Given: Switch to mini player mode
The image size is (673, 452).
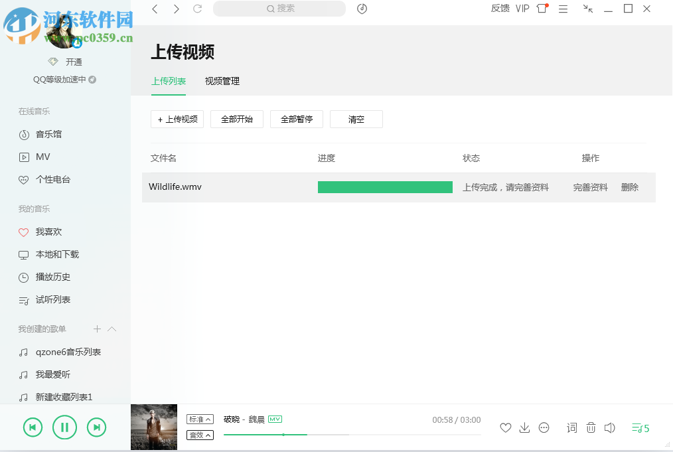Looking at the screenshot, I should (x=587, y=9).
